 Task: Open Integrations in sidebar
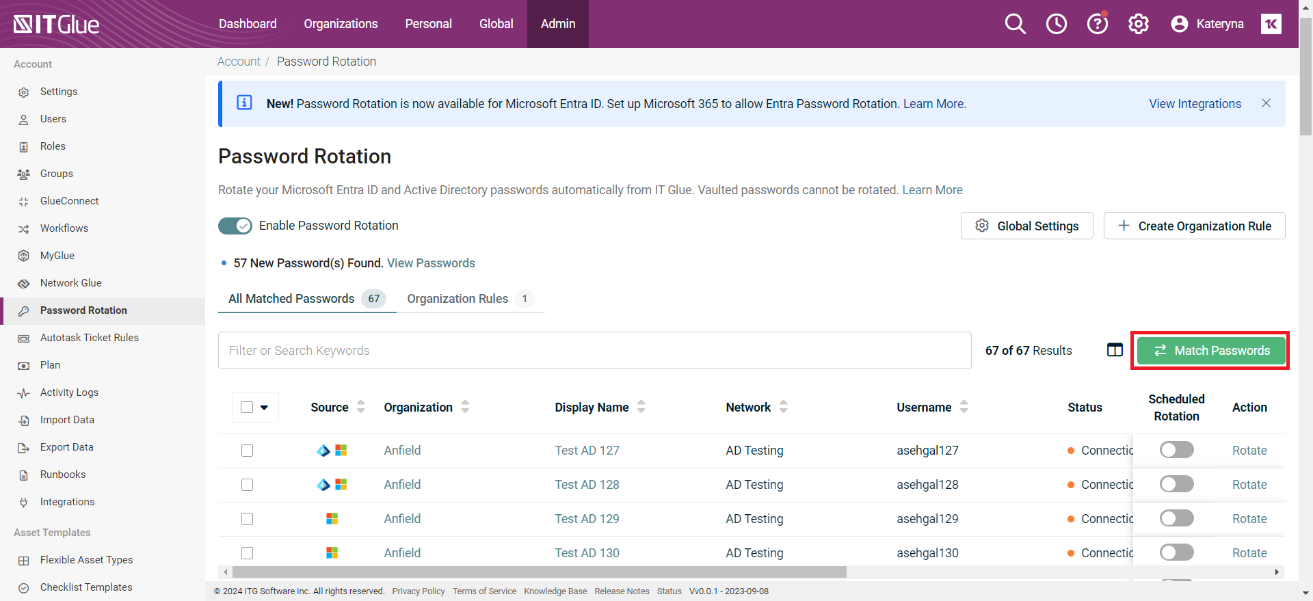[x=67, y=502]
